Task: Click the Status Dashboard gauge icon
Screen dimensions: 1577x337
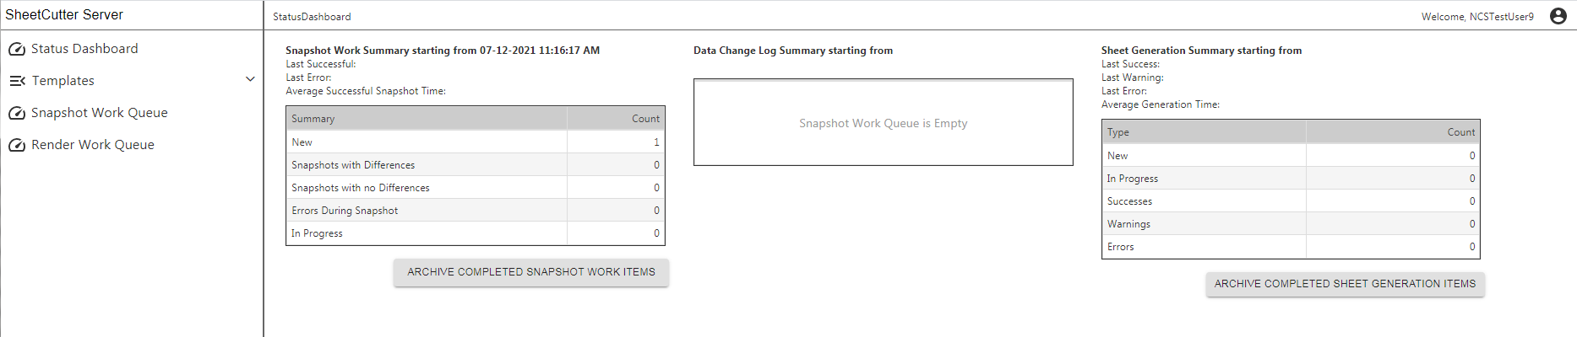Action: pos(17,50)
